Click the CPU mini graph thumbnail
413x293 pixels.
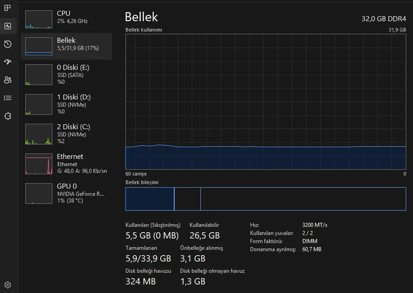coord(39,19)
